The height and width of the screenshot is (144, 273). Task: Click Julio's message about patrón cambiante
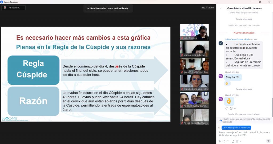click(x=243, y=55)
